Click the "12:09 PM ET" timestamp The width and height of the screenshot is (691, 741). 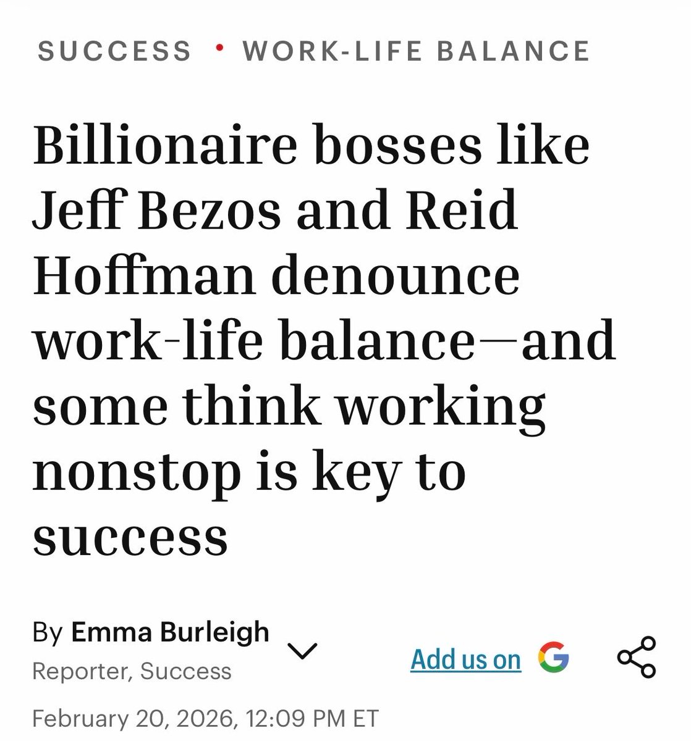(x=312, y=718)
